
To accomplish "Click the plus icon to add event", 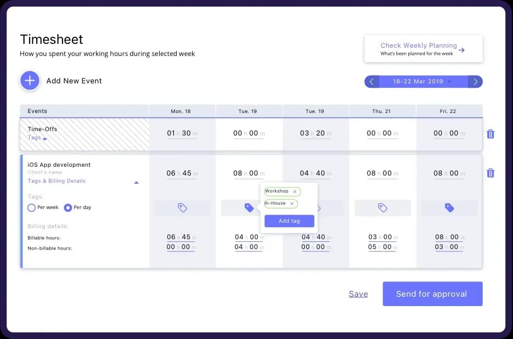I will coord(30,81).
